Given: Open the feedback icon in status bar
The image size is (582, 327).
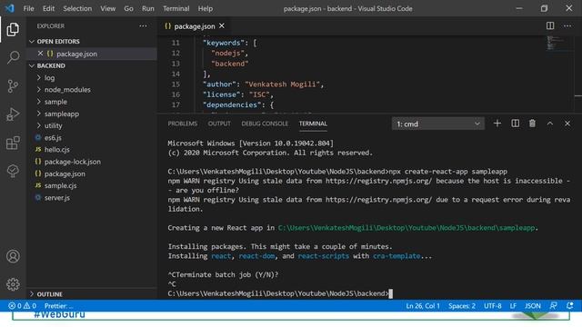Looking at the screenshot, I should 553,306.
